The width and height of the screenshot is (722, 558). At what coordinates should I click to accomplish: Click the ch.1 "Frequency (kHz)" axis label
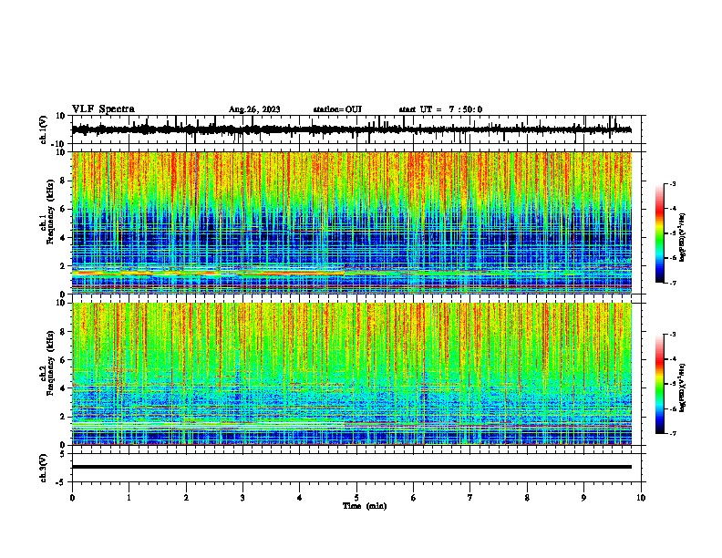click(50, 212)
